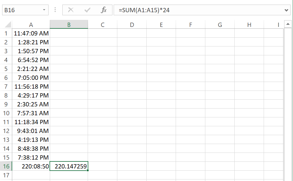Open the Name Box dropdown arrow
Viewport: 293px width, 181px height.
44,9
